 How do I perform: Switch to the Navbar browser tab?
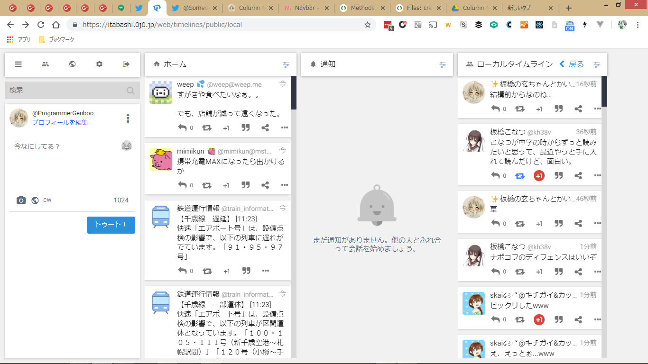click(306, 8)
